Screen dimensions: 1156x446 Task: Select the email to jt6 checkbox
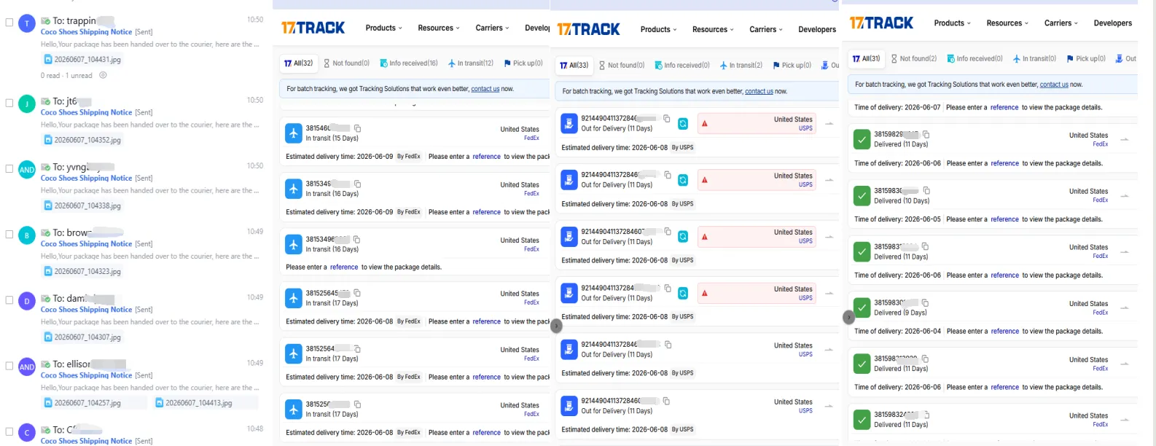point(9,103)
